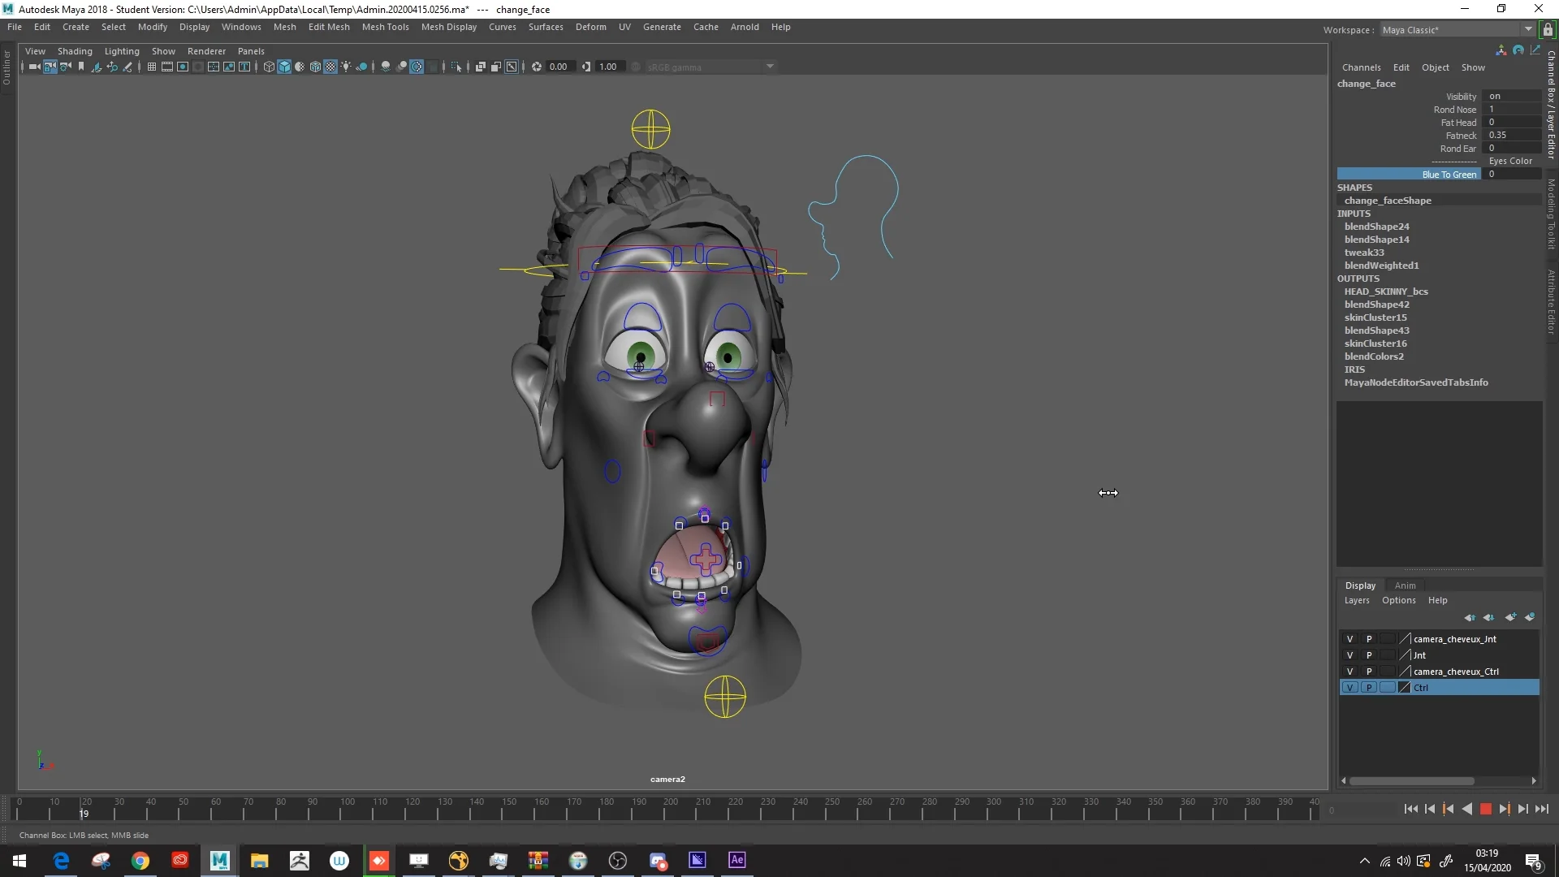
Task: Toggle playback P of Ctrl layer
Action: pos(1369,688)
